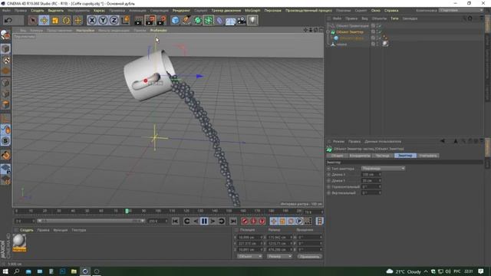
Task: Click the Вертикальный angle stepper arrows
Action: [380, 192]
